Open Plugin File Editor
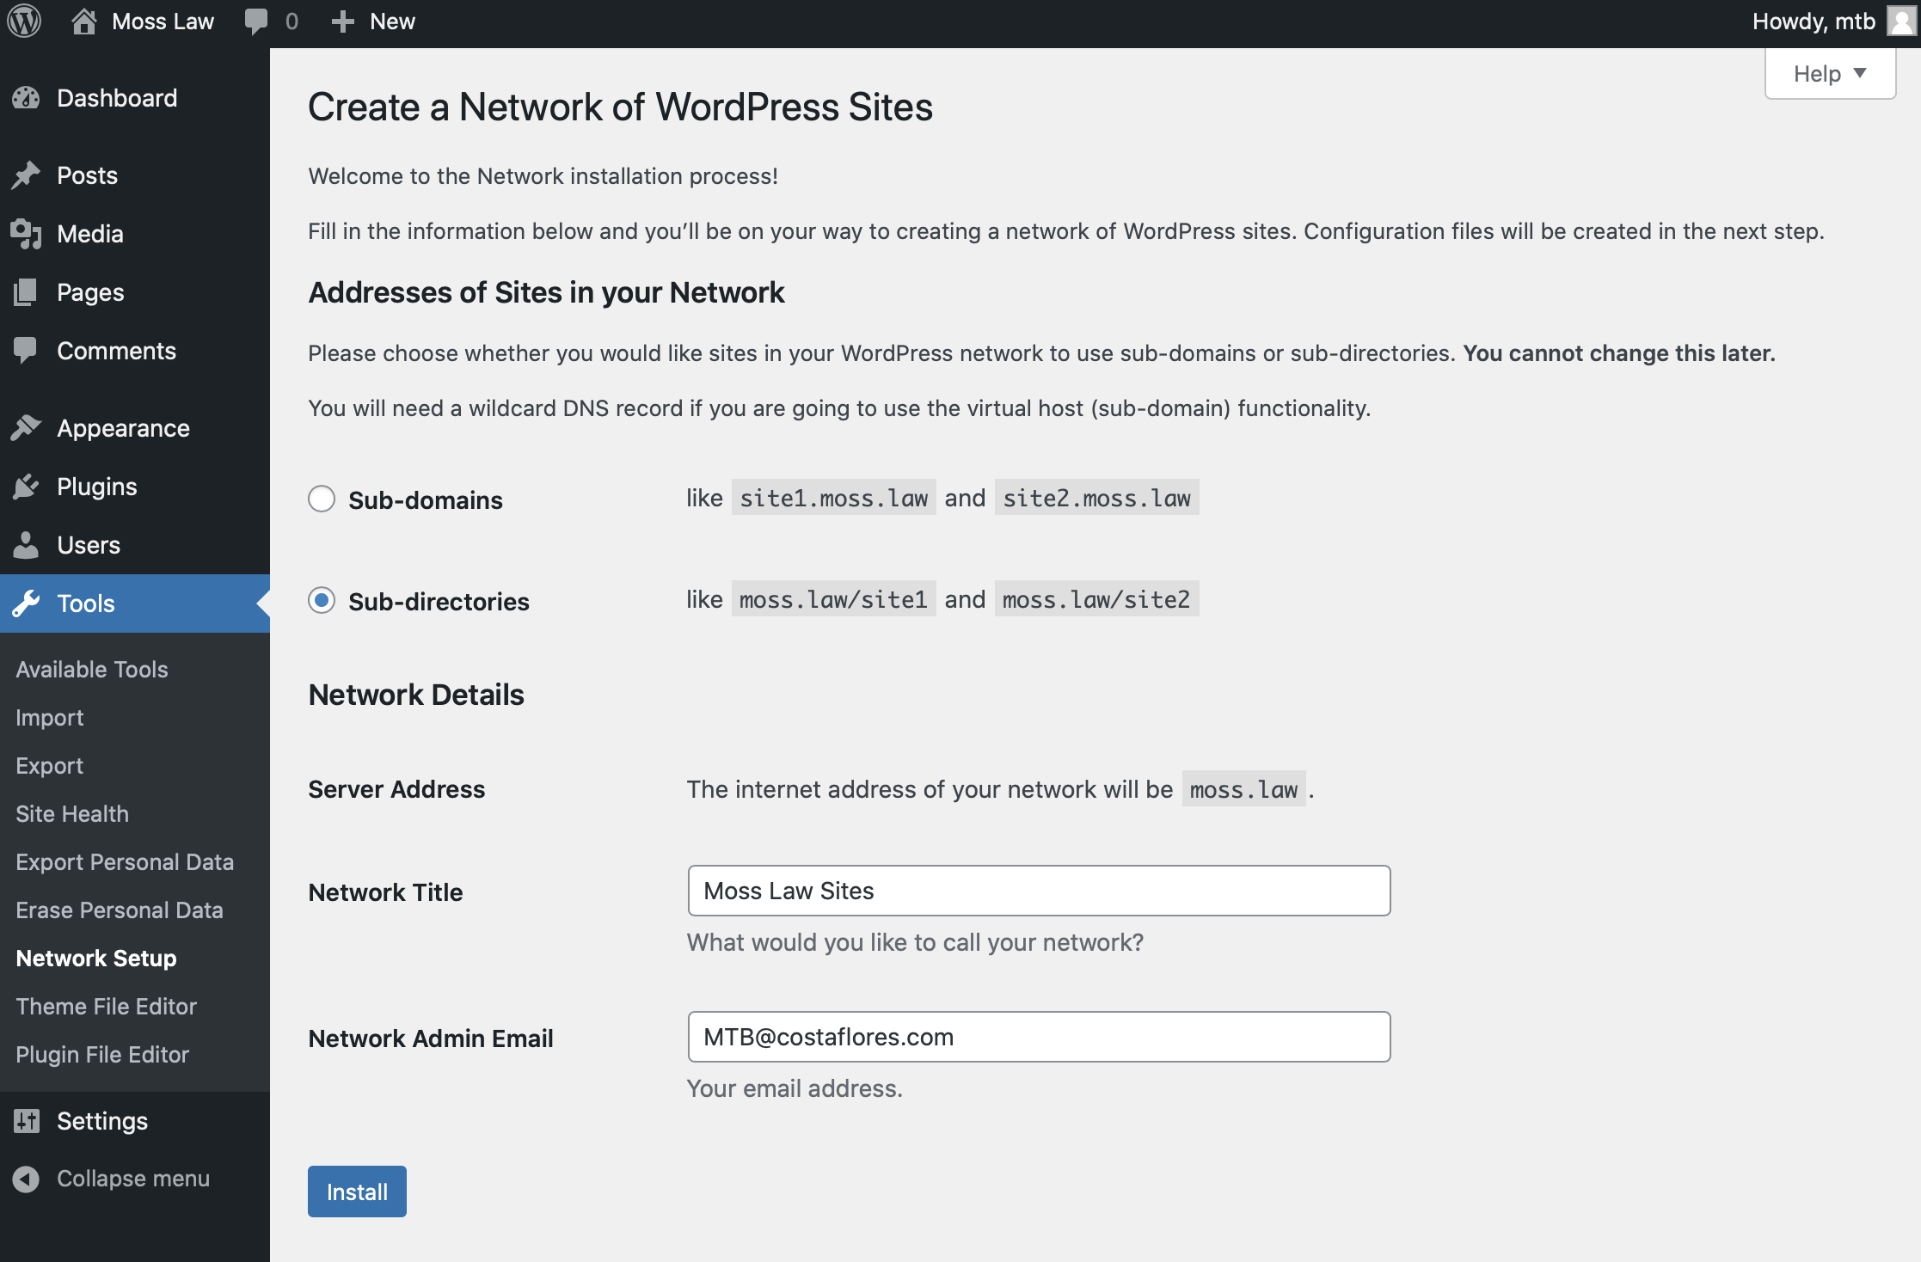The height and width of the screenshot is (1262, 1921). pos(102,1054)
